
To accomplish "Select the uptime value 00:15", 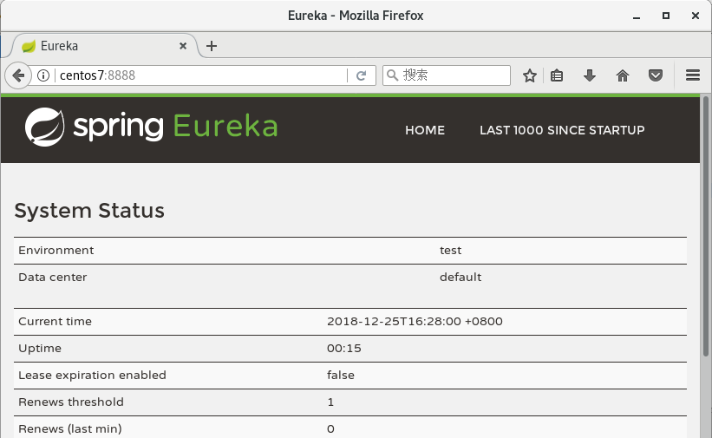I will 343,349.
